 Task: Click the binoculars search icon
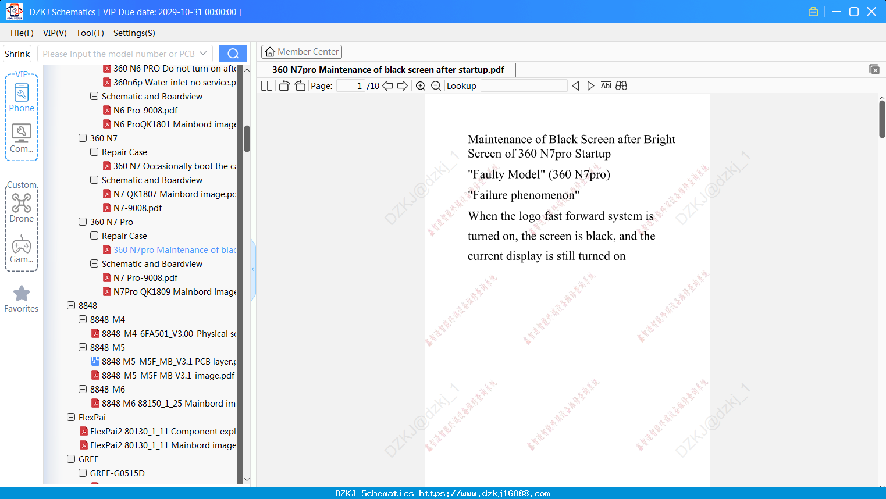[x=621, y=85]
